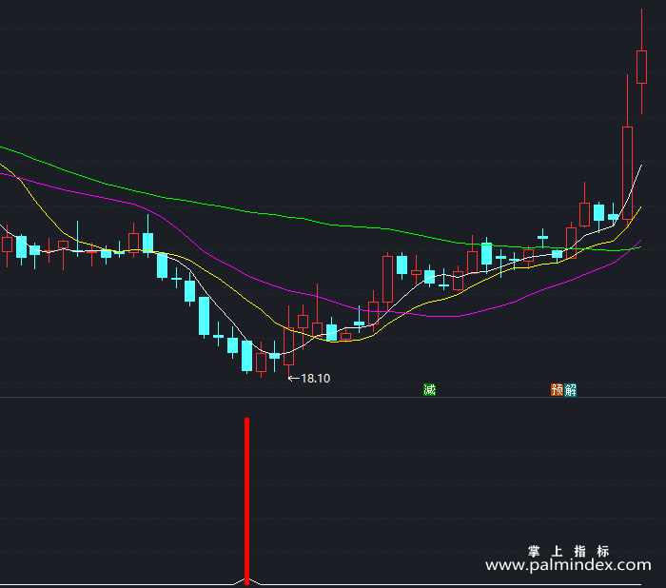Click the green 减 marker icon
Screen dimensions: 666x588
tap(429, 389)
